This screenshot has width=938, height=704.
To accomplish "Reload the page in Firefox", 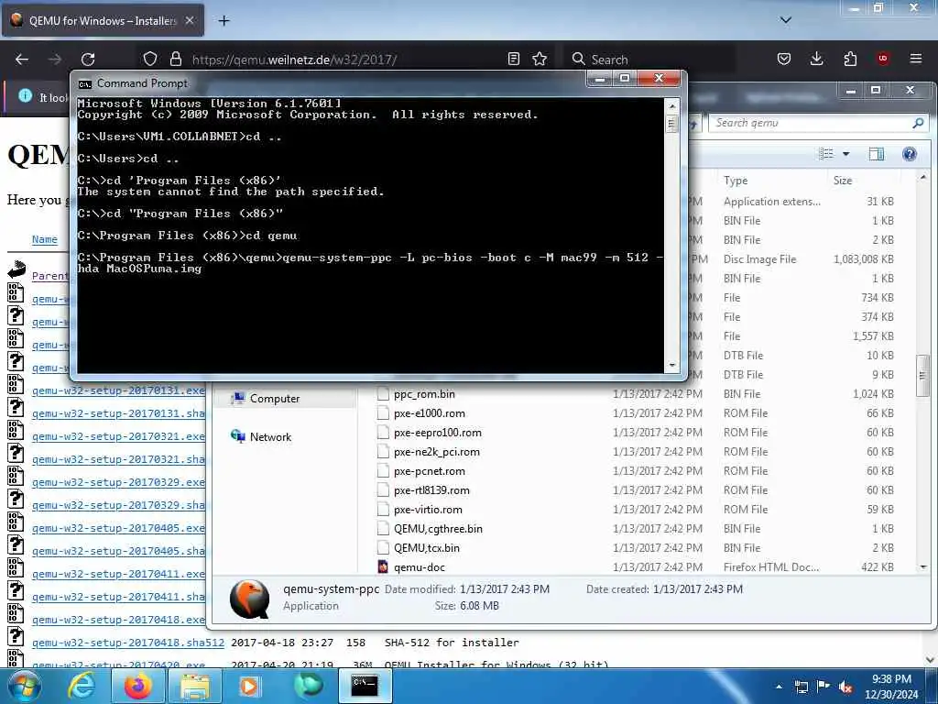I will [x=88, y=60].
